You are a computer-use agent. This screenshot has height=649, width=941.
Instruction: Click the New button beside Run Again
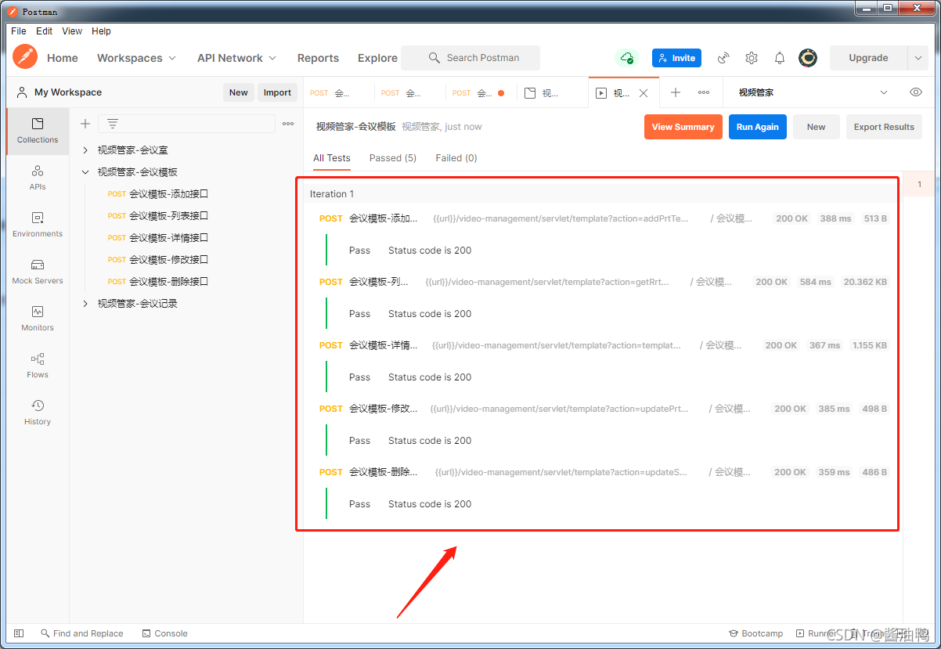[817, 127]
